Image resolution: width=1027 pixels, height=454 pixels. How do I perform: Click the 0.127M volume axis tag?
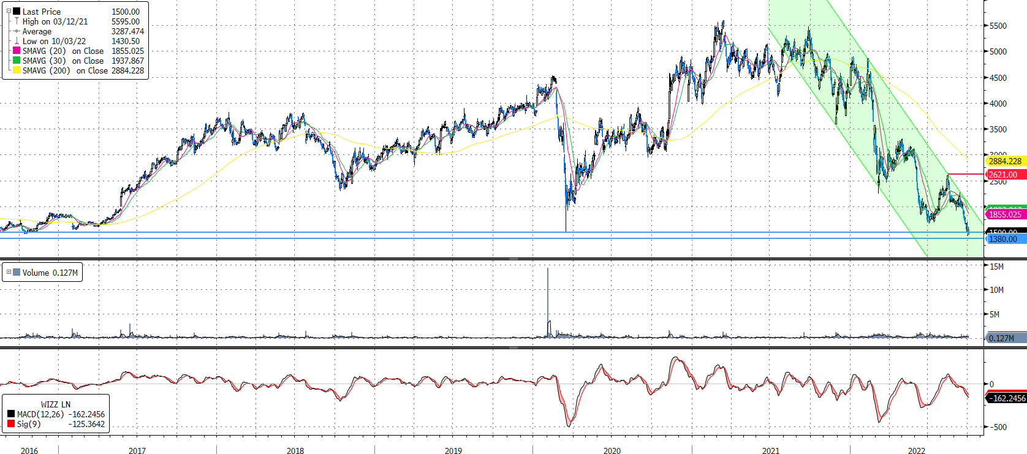pyautogui.click(x=1006, y=338)
